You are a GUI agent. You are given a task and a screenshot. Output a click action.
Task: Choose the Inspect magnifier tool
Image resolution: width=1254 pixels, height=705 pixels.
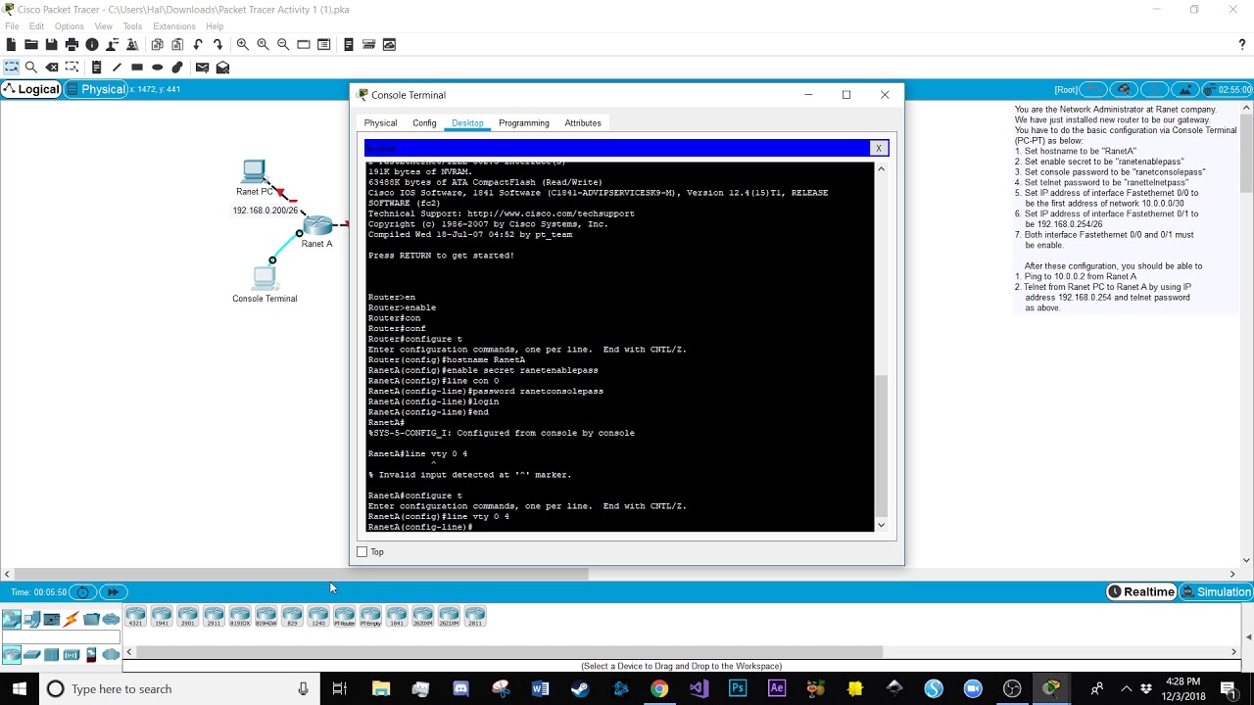pyautogui.click(x=31, y=68)
